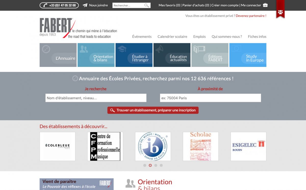The image size is (306, 190).
Task: Open the Study in Europe tile
Action: coord(248,55)
